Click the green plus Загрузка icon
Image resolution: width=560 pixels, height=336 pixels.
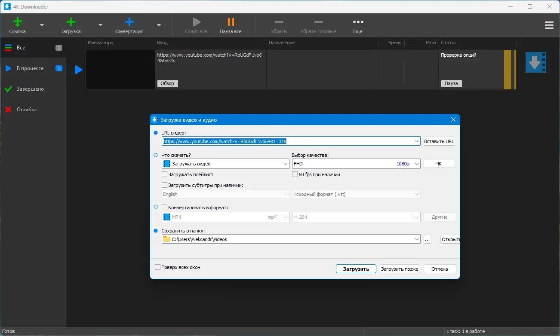[x=71, y=22]
